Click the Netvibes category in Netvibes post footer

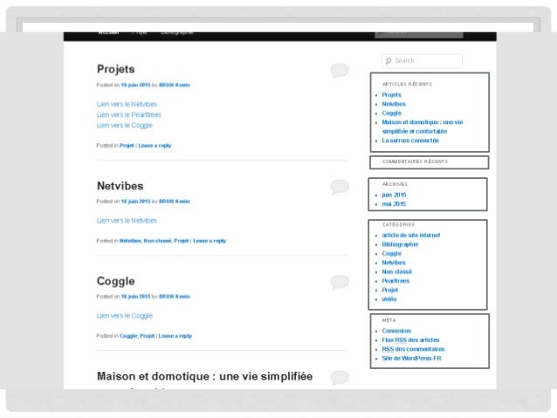(x=130, y=241)
